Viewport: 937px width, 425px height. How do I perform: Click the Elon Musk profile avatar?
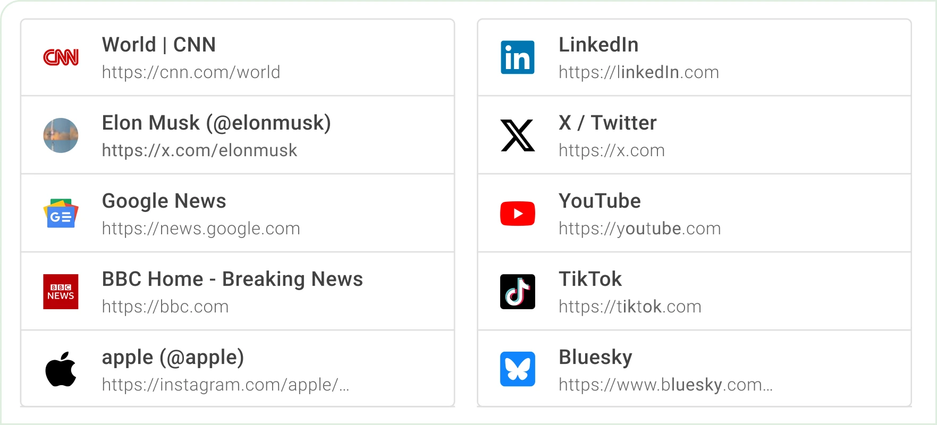[61, 135]
